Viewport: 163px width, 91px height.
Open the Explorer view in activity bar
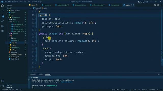3,6
